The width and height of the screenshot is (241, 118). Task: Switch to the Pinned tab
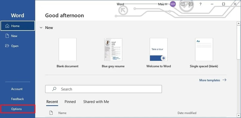click(x=70, y=102)
